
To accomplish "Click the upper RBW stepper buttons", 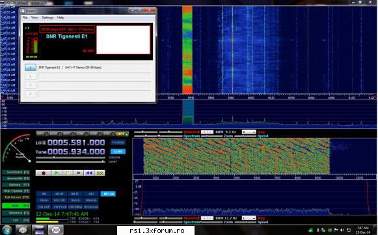I will [x=207, y=132].
